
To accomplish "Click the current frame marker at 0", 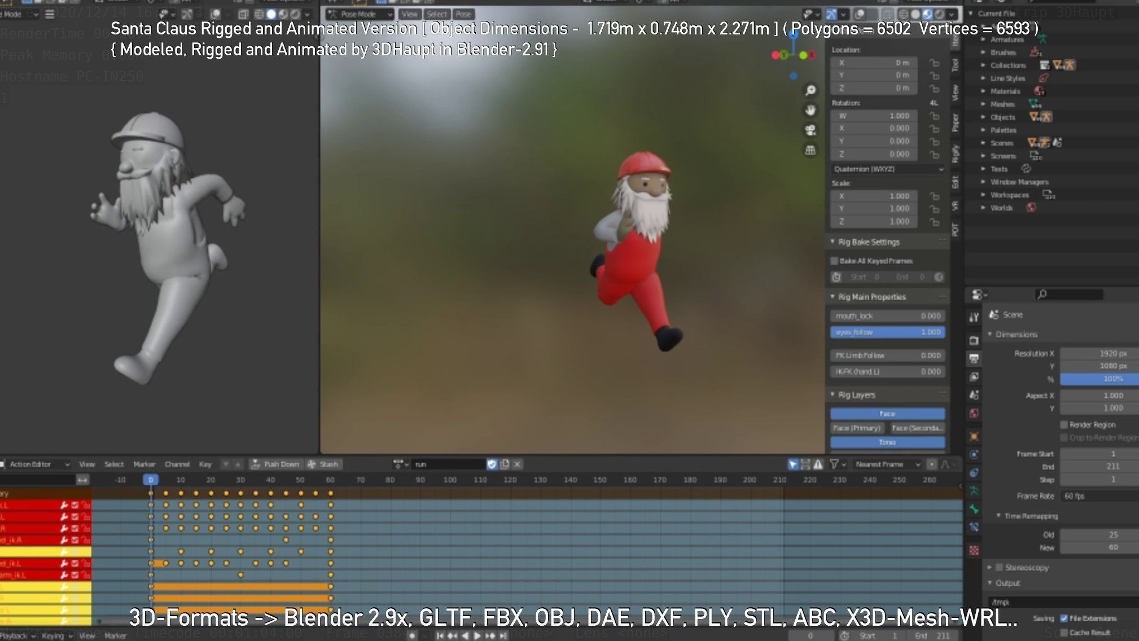I will point(150,480).
